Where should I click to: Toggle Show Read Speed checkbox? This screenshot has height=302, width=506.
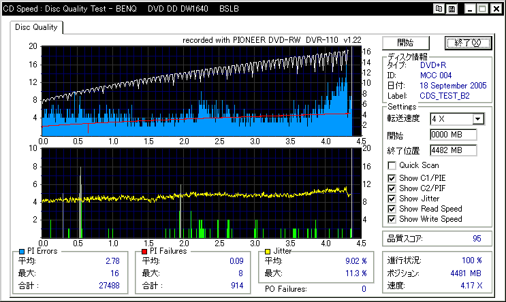pyautogui.click(x=392, y=209)
